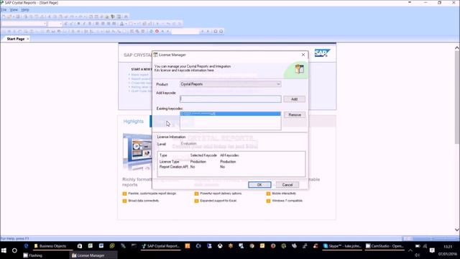The height and width of the screenshot is (259, 460).
Task: Click the search field in bottom toolbar
Action: point(185,31)
